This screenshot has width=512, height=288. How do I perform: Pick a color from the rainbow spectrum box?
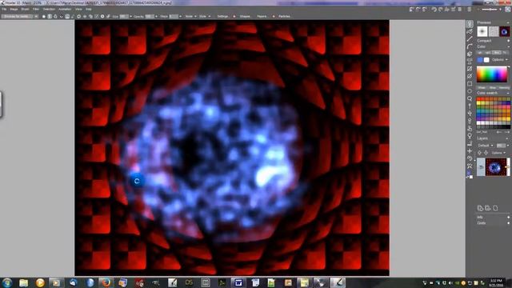click(x=492, y=74)
